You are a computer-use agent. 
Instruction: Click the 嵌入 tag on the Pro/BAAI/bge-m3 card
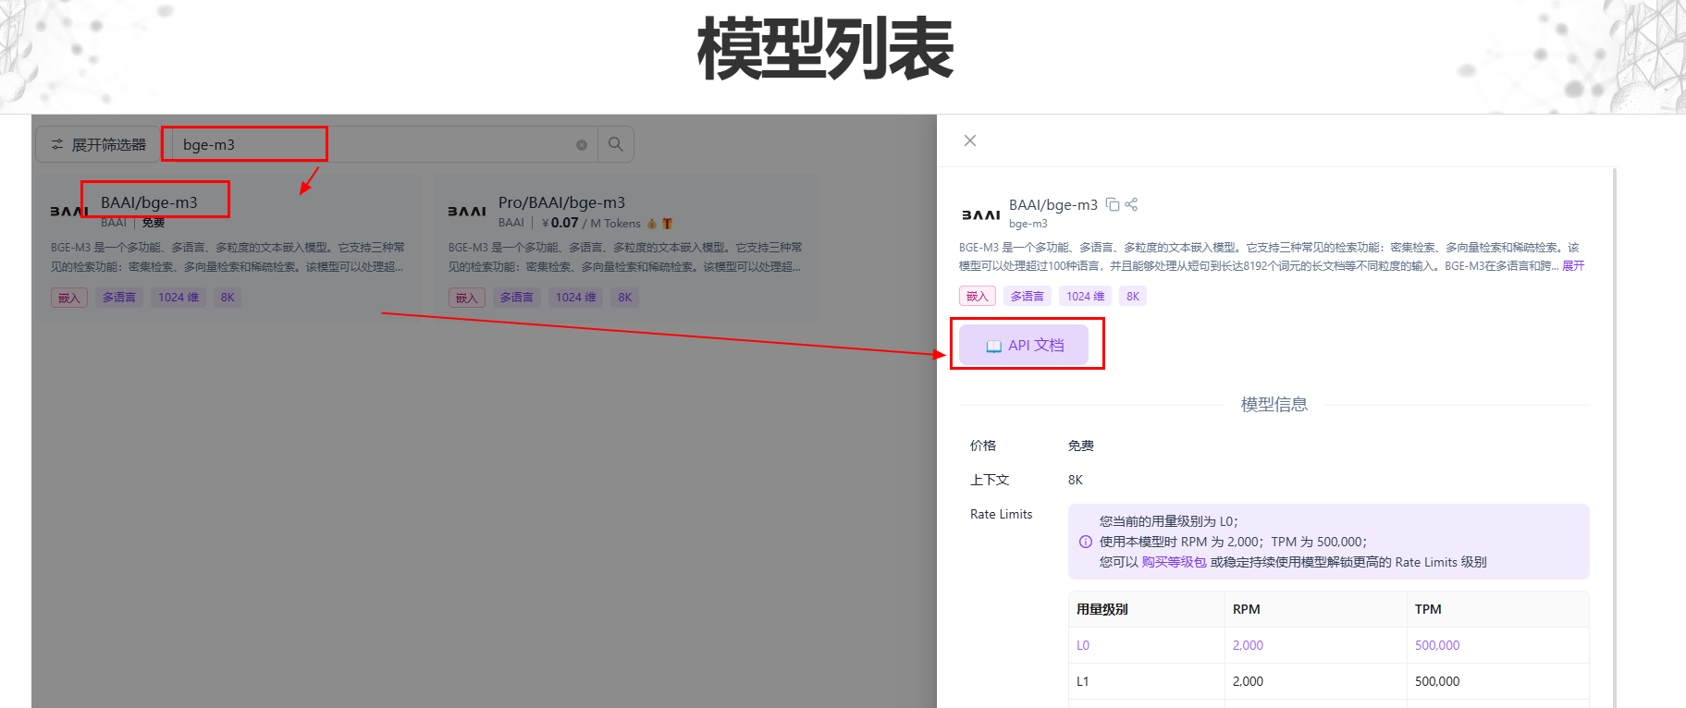pos(467,298)
